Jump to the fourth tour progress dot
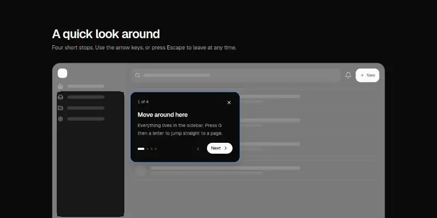This screenshot has width=437, height=218. (156, 149)
